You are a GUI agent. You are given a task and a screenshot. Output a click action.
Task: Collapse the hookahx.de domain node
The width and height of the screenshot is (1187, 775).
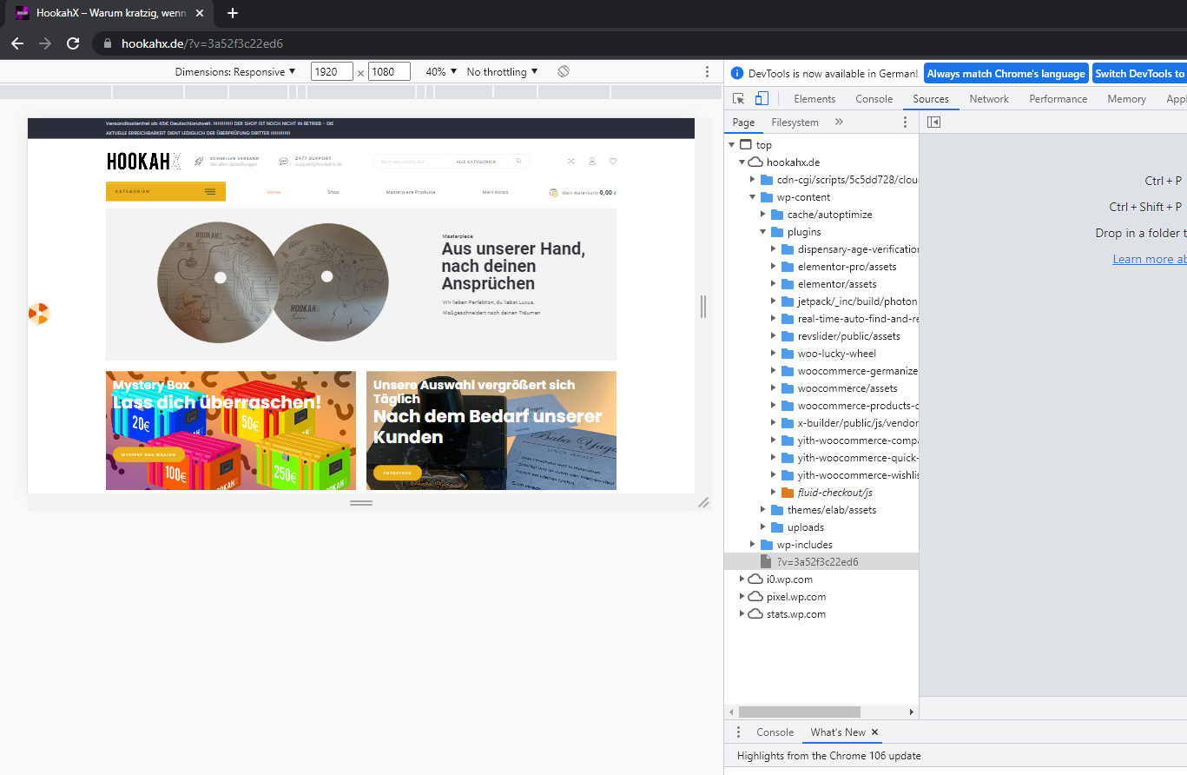pyautogui.click(x=742, y=162)
